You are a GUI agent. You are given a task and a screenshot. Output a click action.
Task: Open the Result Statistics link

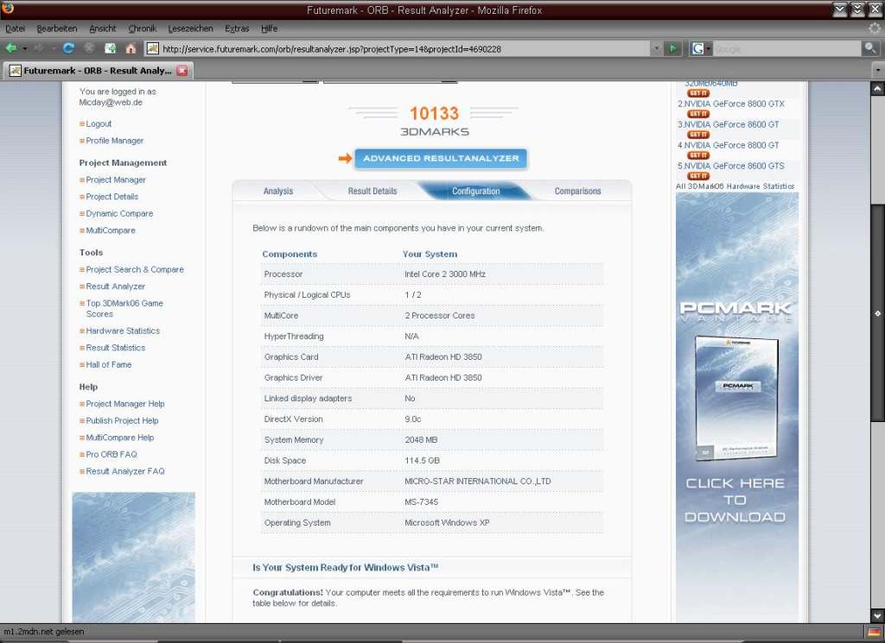coord(115,348)
